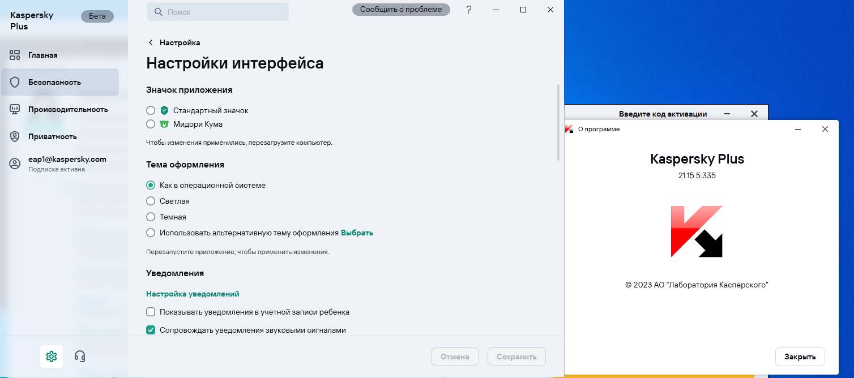
Task: Open the settings gear at the sidebar bottom
Action: pos(52,356)
